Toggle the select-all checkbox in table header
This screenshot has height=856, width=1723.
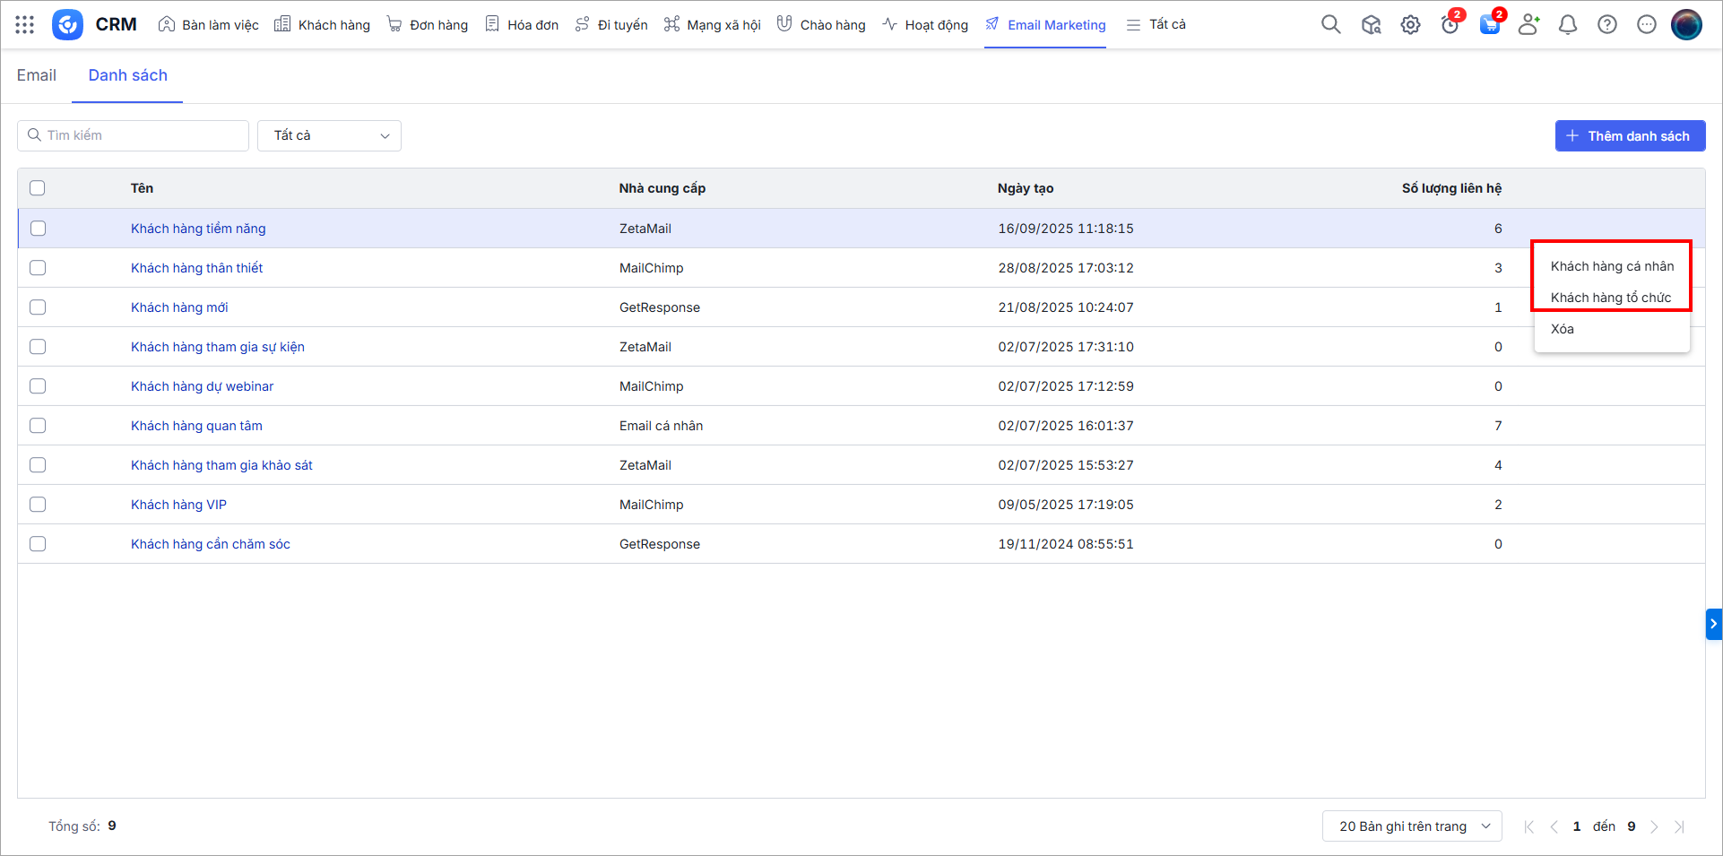[38, 188]
